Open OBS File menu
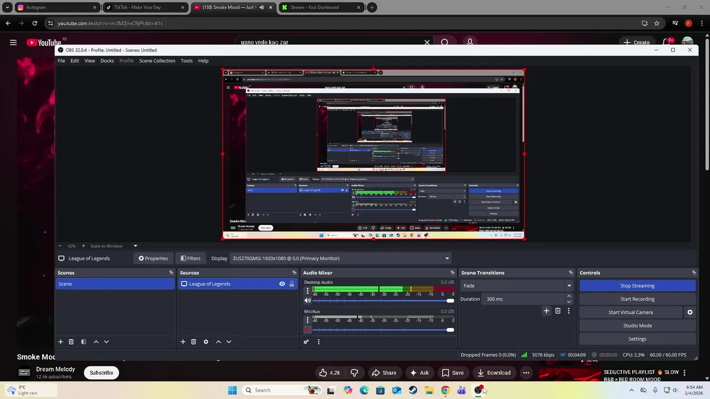 (x=61, y=61)
